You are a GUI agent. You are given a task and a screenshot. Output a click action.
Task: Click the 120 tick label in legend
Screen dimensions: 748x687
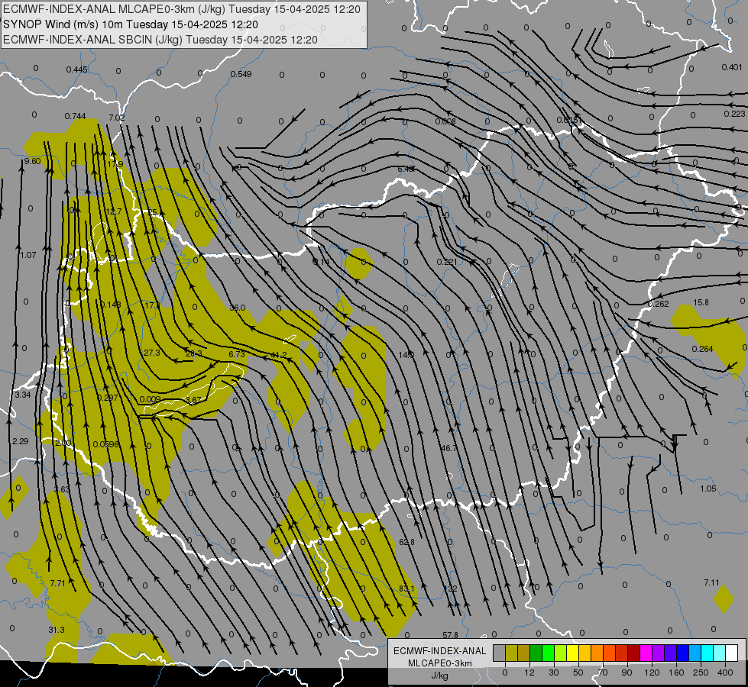coord(652,672)
